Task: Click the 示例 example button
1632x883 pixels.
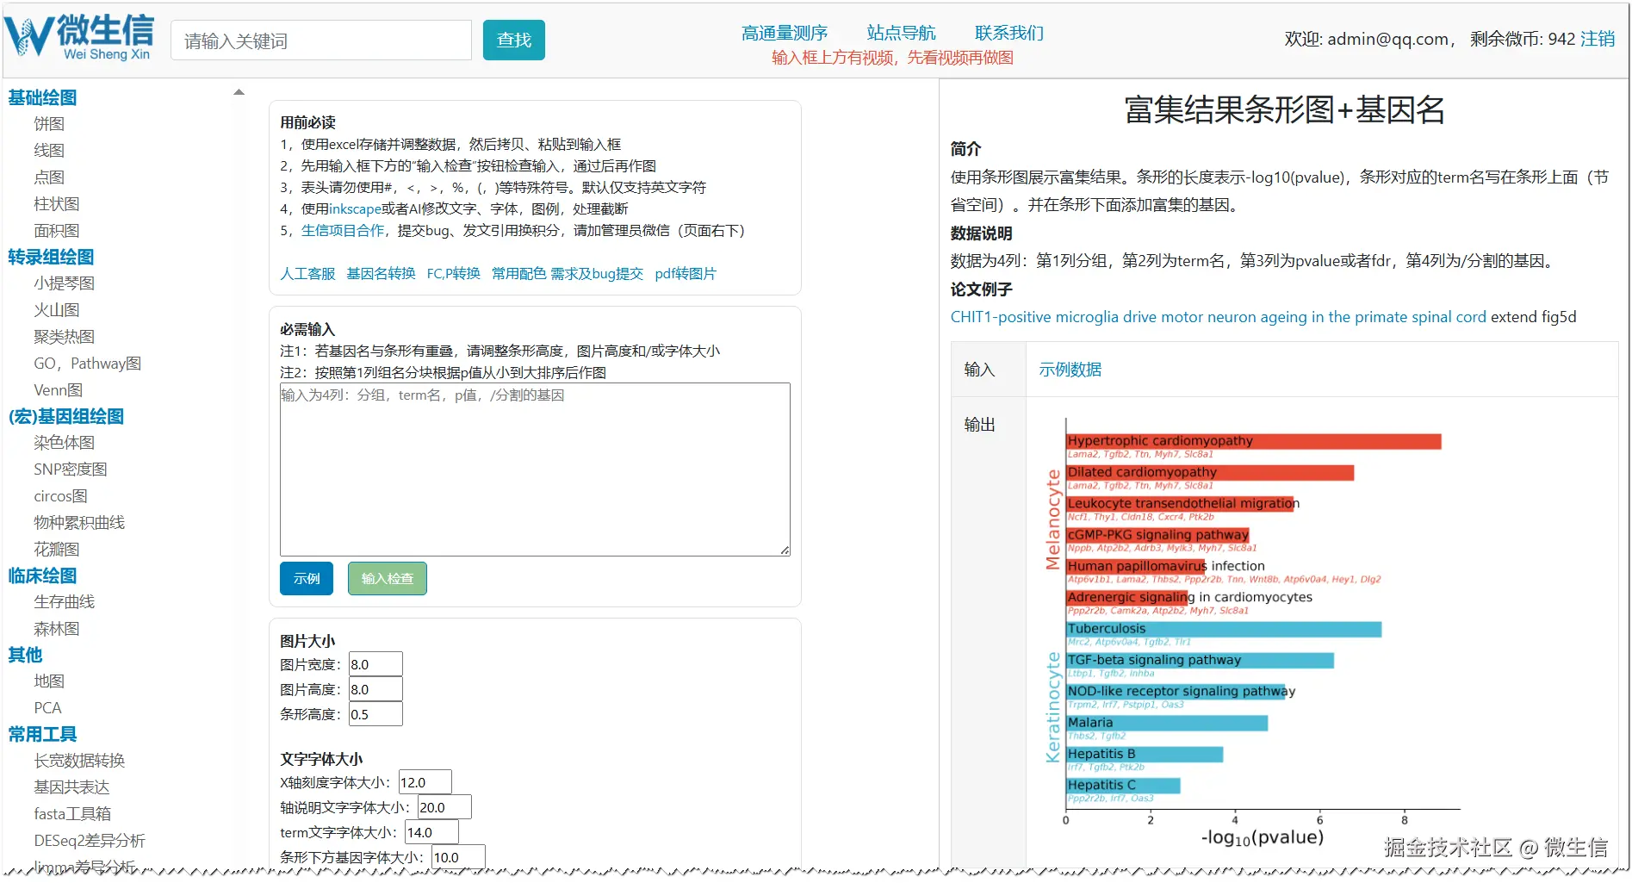Action: coord(307,578)
